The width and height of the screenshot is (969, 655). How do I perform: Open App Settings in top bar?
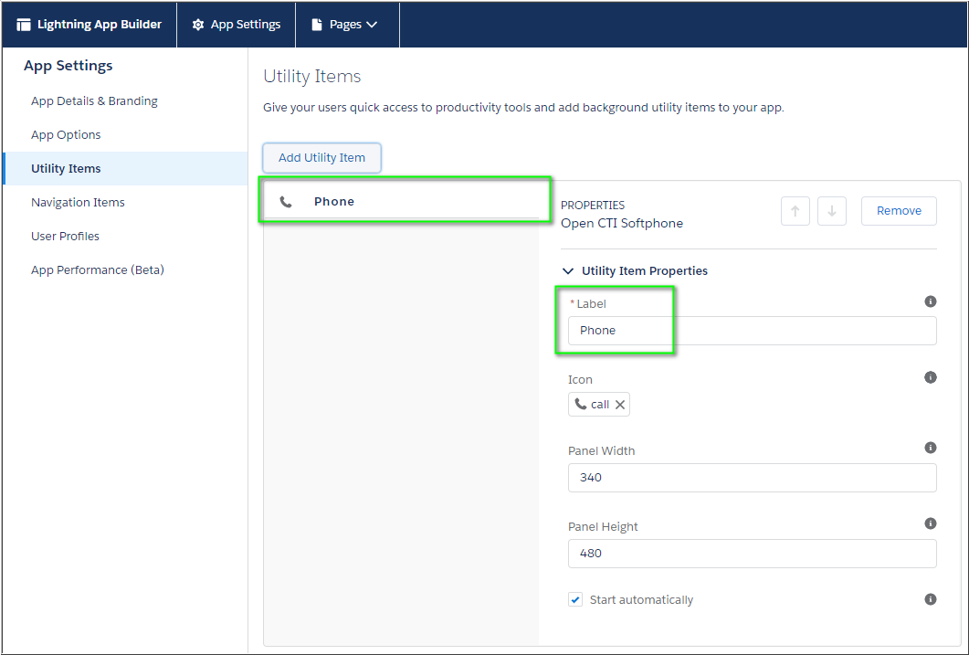236,25
